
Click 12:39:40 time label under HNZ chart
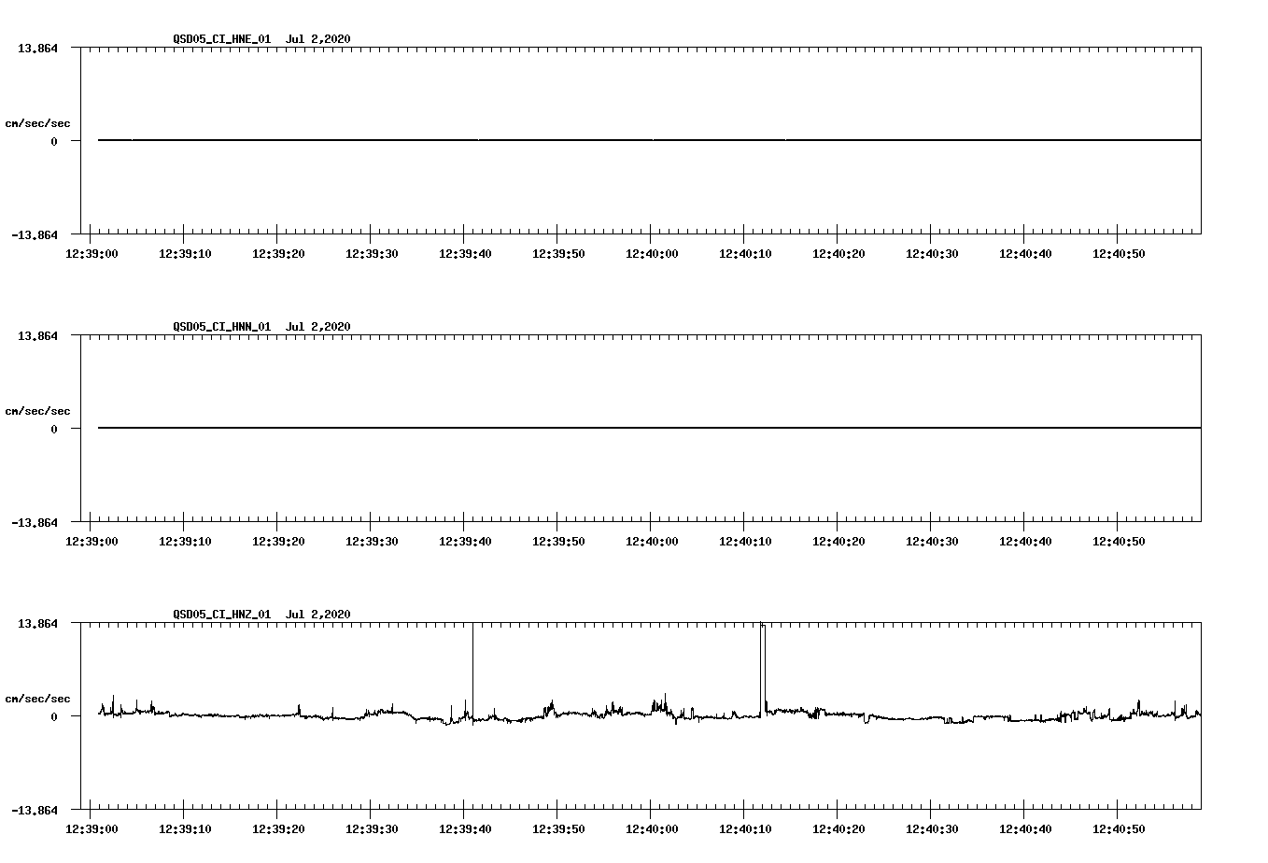(x=465, y=828)
